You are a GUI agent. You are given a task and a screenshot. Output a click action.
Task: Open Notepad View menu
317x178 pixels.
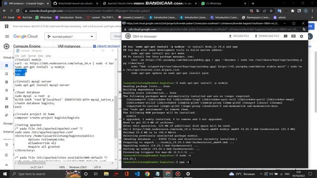click(41, 56)
